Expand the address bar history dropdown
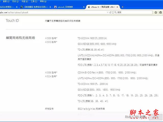 [x=107, y=12]
